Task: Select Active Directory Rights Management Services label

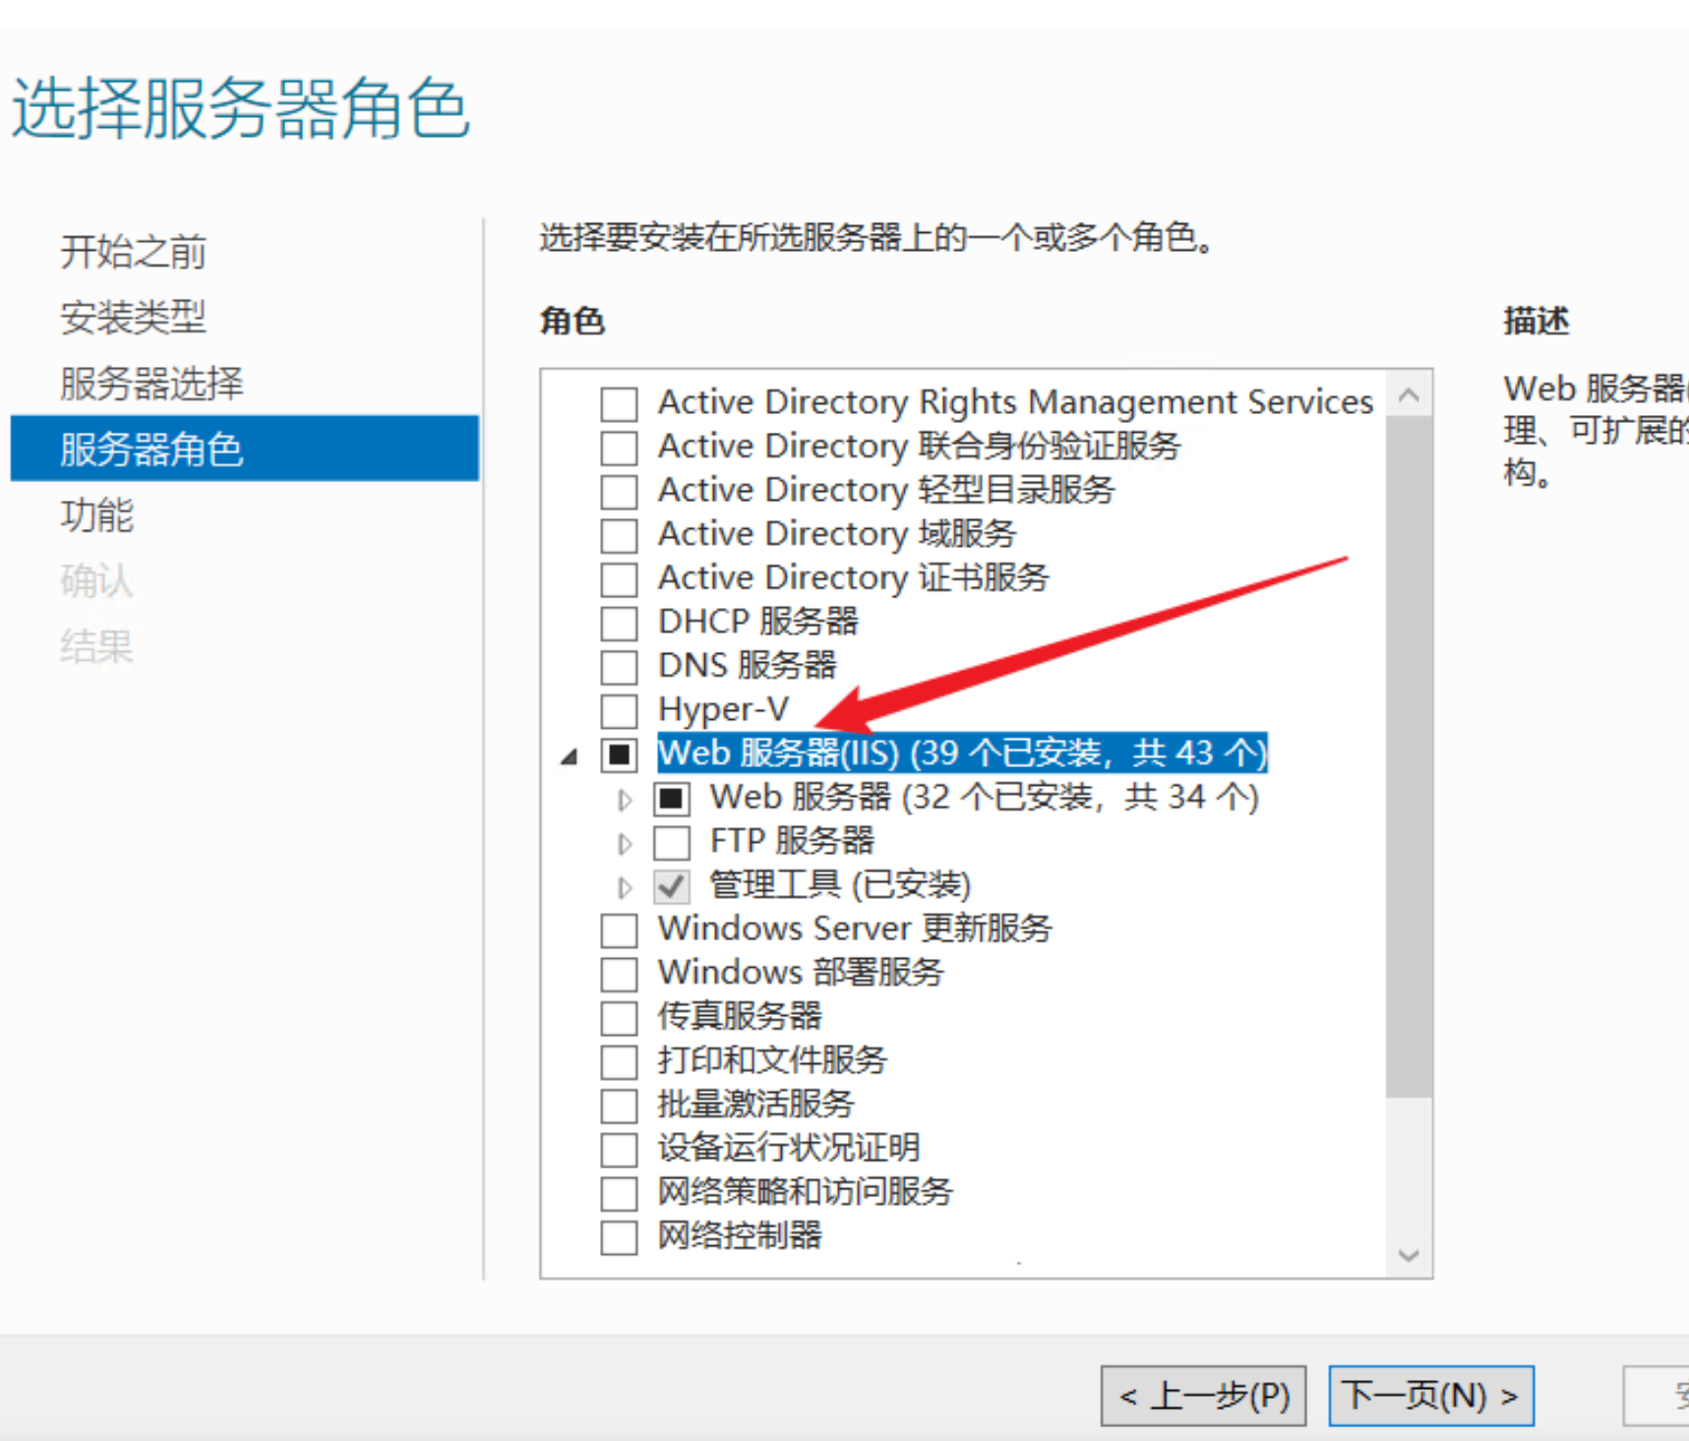Action: pyautogui.click(x=1015, y=403)
